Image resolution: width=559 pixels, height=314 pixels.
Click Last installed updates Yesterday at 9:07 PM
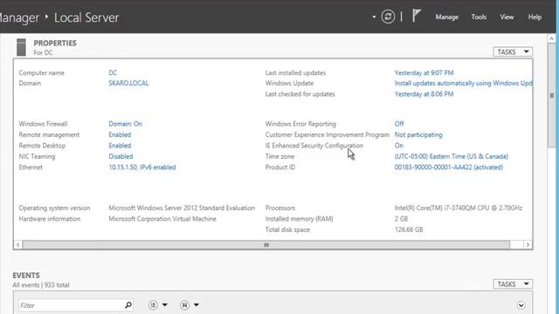[424, 72]
